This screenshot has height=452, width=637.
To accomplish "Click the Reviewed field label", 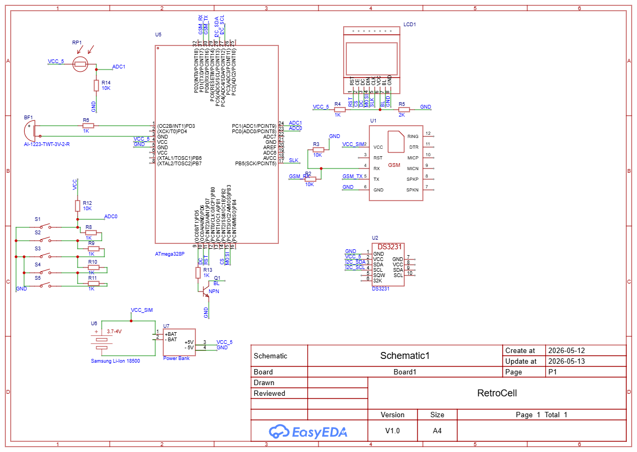I will click(269, 393).
